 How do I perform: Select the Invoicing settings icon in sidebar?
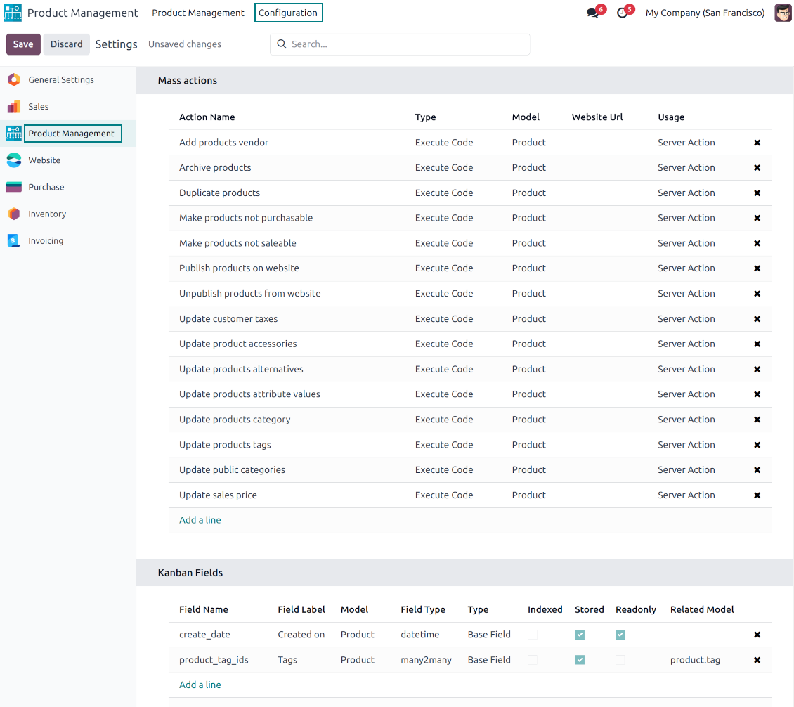coord(14,241)
